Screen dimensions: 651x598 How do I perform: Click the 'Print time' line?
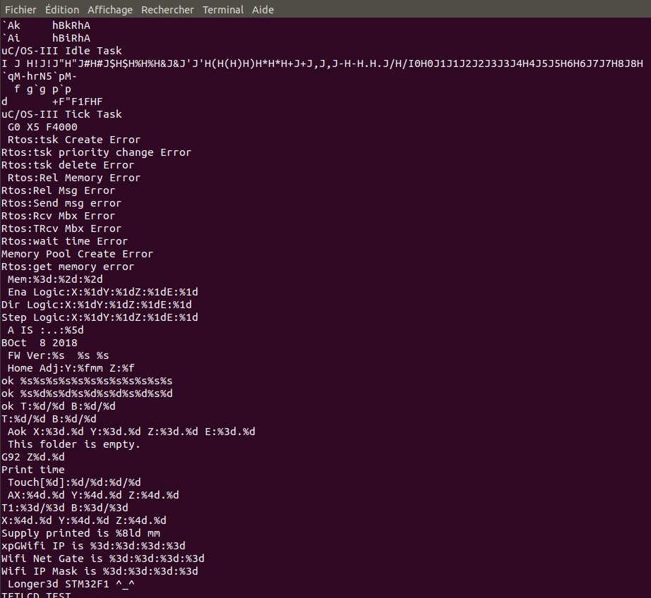point(33,470)
